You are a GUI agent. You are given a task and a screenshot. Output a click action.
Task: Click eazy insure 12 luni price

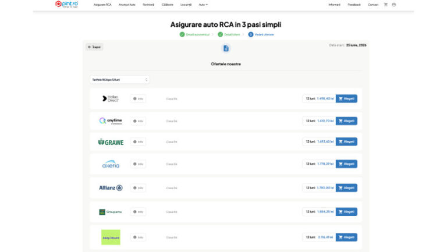(x=325, y=237)
